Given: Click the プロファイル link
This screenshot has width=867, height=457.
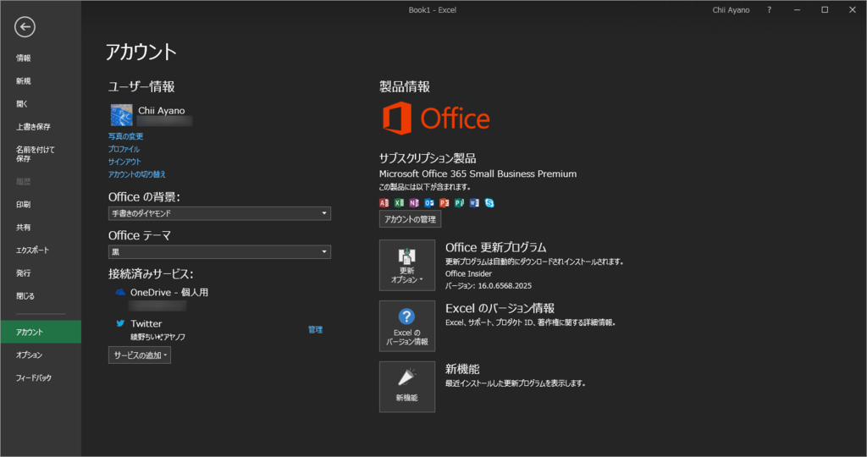Looking at the screenshot, I should 124,149.
